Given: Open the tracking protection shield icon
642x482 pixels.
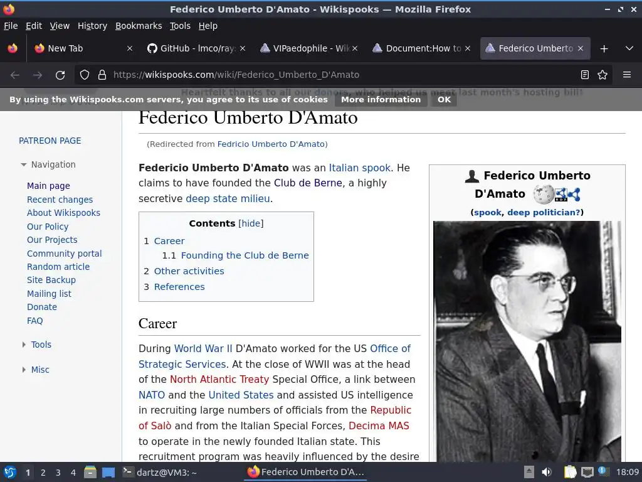Looking at the screenshot, I should click(85, 75).
